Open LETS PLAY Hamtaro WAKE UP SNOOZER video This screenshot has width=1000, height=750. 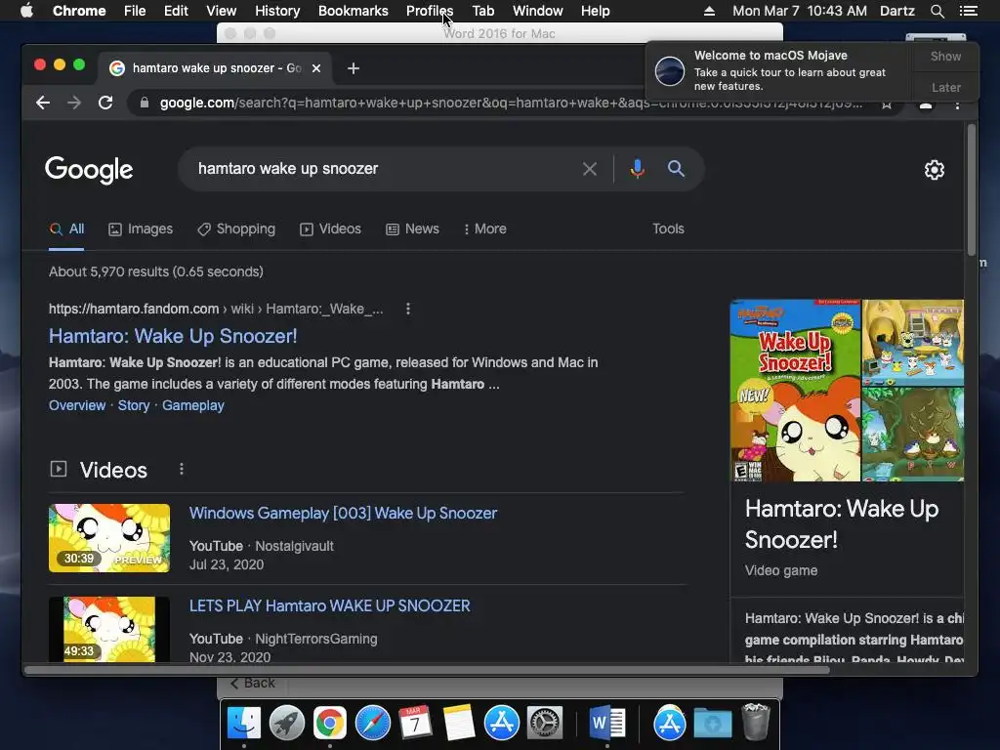click(x=330, y=605)
